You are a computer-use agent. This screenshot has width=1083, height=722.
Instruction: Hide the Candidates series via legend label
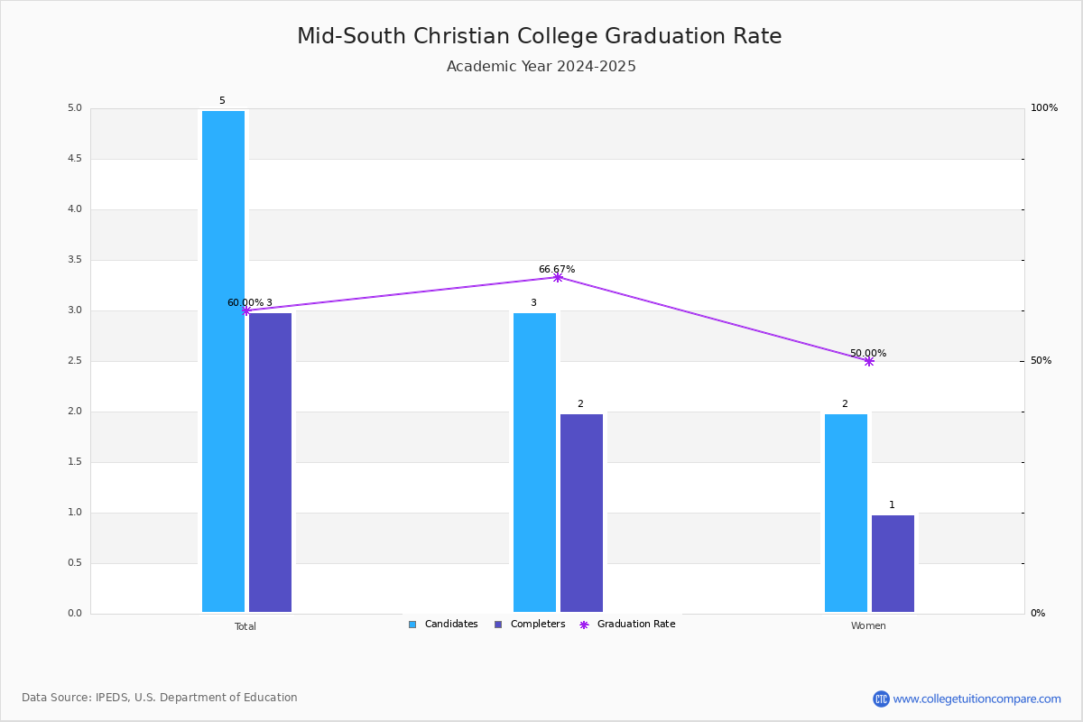coord(451,625)
